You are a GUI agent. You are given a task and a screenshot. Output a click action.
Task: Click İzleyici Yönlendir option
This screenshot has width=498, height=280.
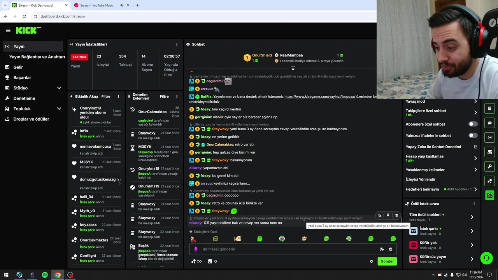point(421,179)
